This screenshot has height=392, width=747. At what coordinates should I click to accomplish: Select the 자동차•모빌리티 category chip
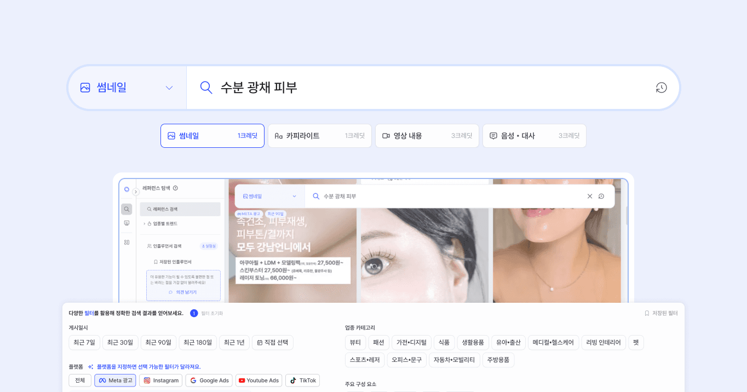tap(454, 360)
